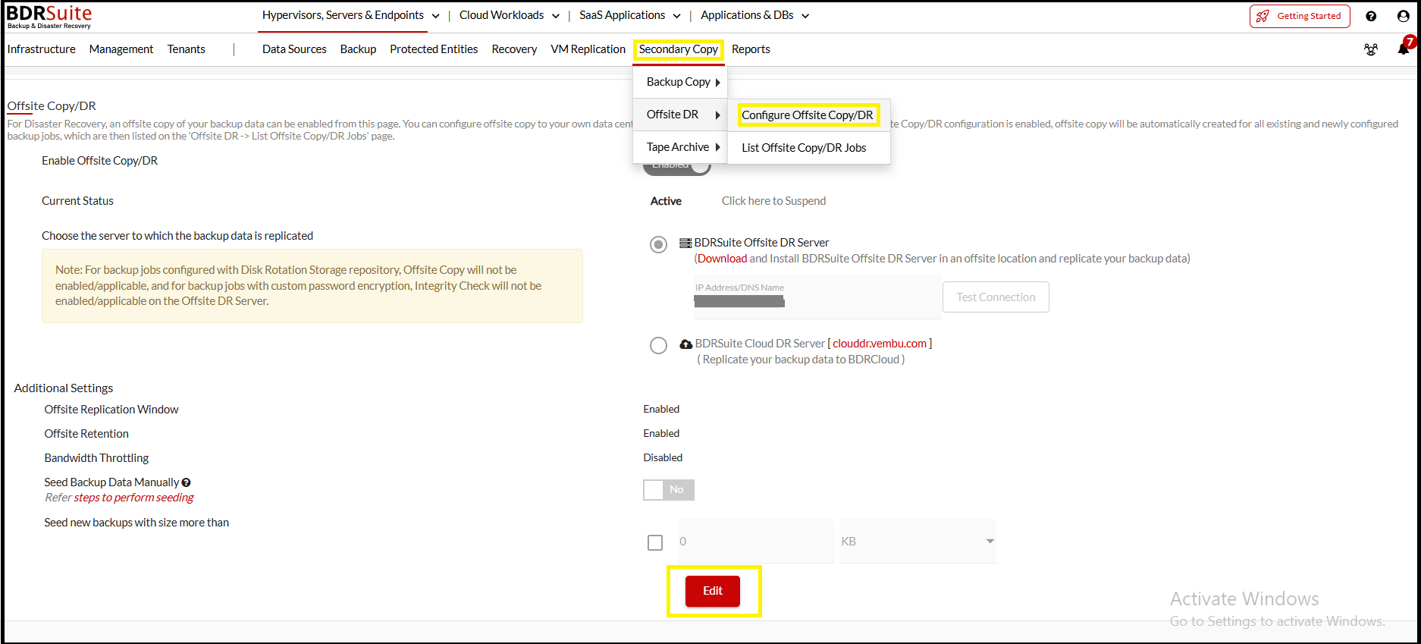This screenshot has height=644, width=1421.
Task: Toggle the Enable Offsite Copy/DR switch
Action: click(x=677, y=166)
